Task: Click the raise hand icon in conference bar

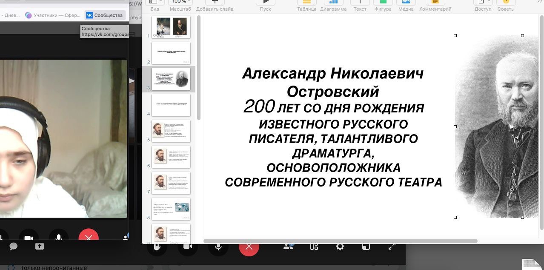Action: [157, 246]
